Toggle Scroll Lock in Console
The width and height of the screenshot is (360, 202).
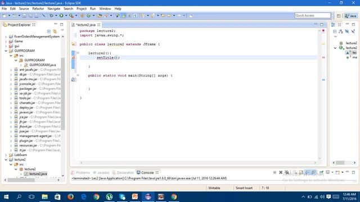pyautogui.click(x=301, y=172)
